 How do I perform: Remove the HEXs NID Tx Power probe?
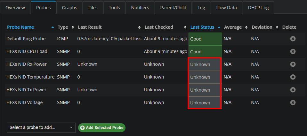[293, 90]
